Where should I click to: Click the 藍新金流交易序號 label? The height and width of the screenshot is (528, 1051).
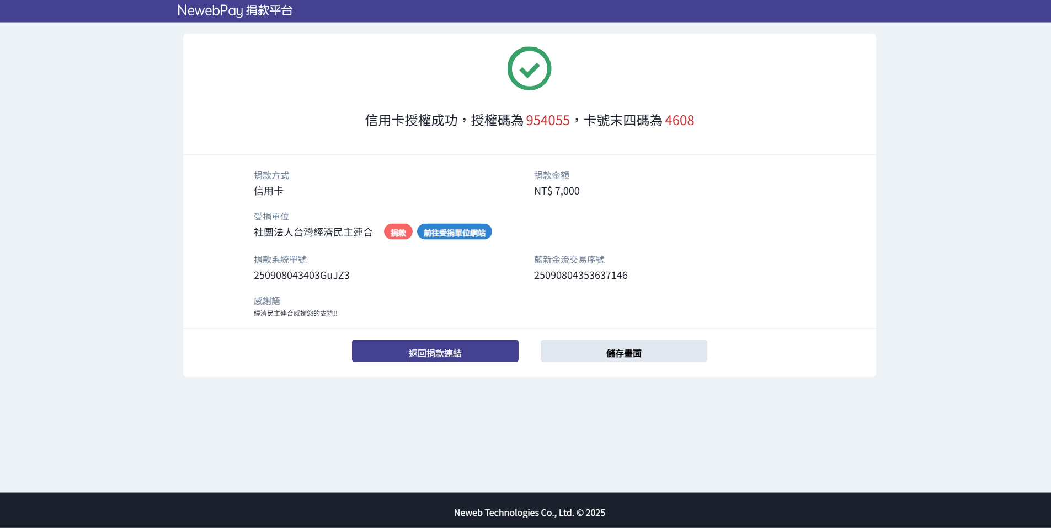tap(569, 260)
